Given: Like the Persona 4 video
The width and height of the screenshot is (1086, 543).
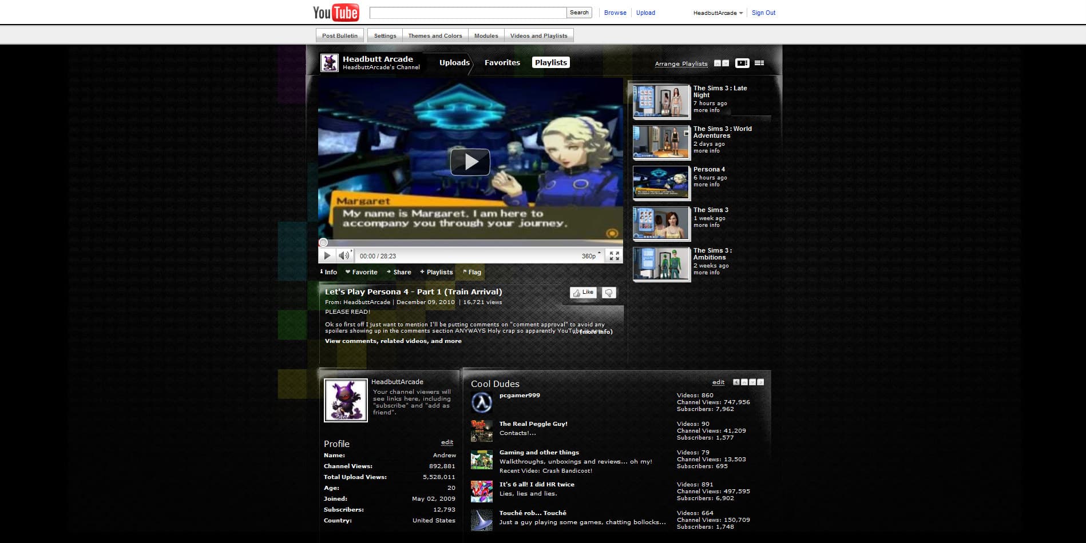Looking at the screenshot, I should [x=583, y=293].
